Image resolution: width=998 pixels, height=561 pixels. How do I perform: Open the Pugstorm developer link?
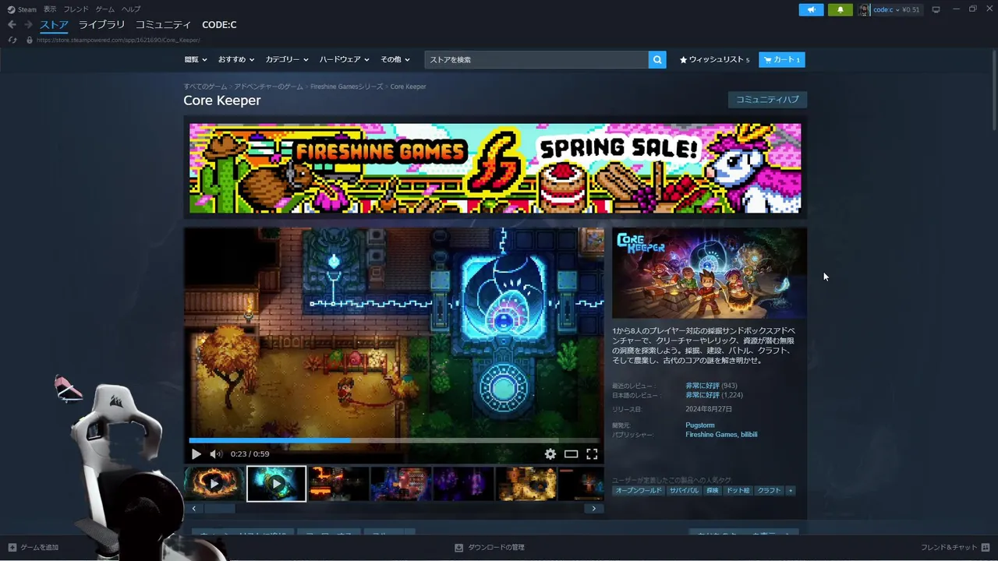pos(699,425)
